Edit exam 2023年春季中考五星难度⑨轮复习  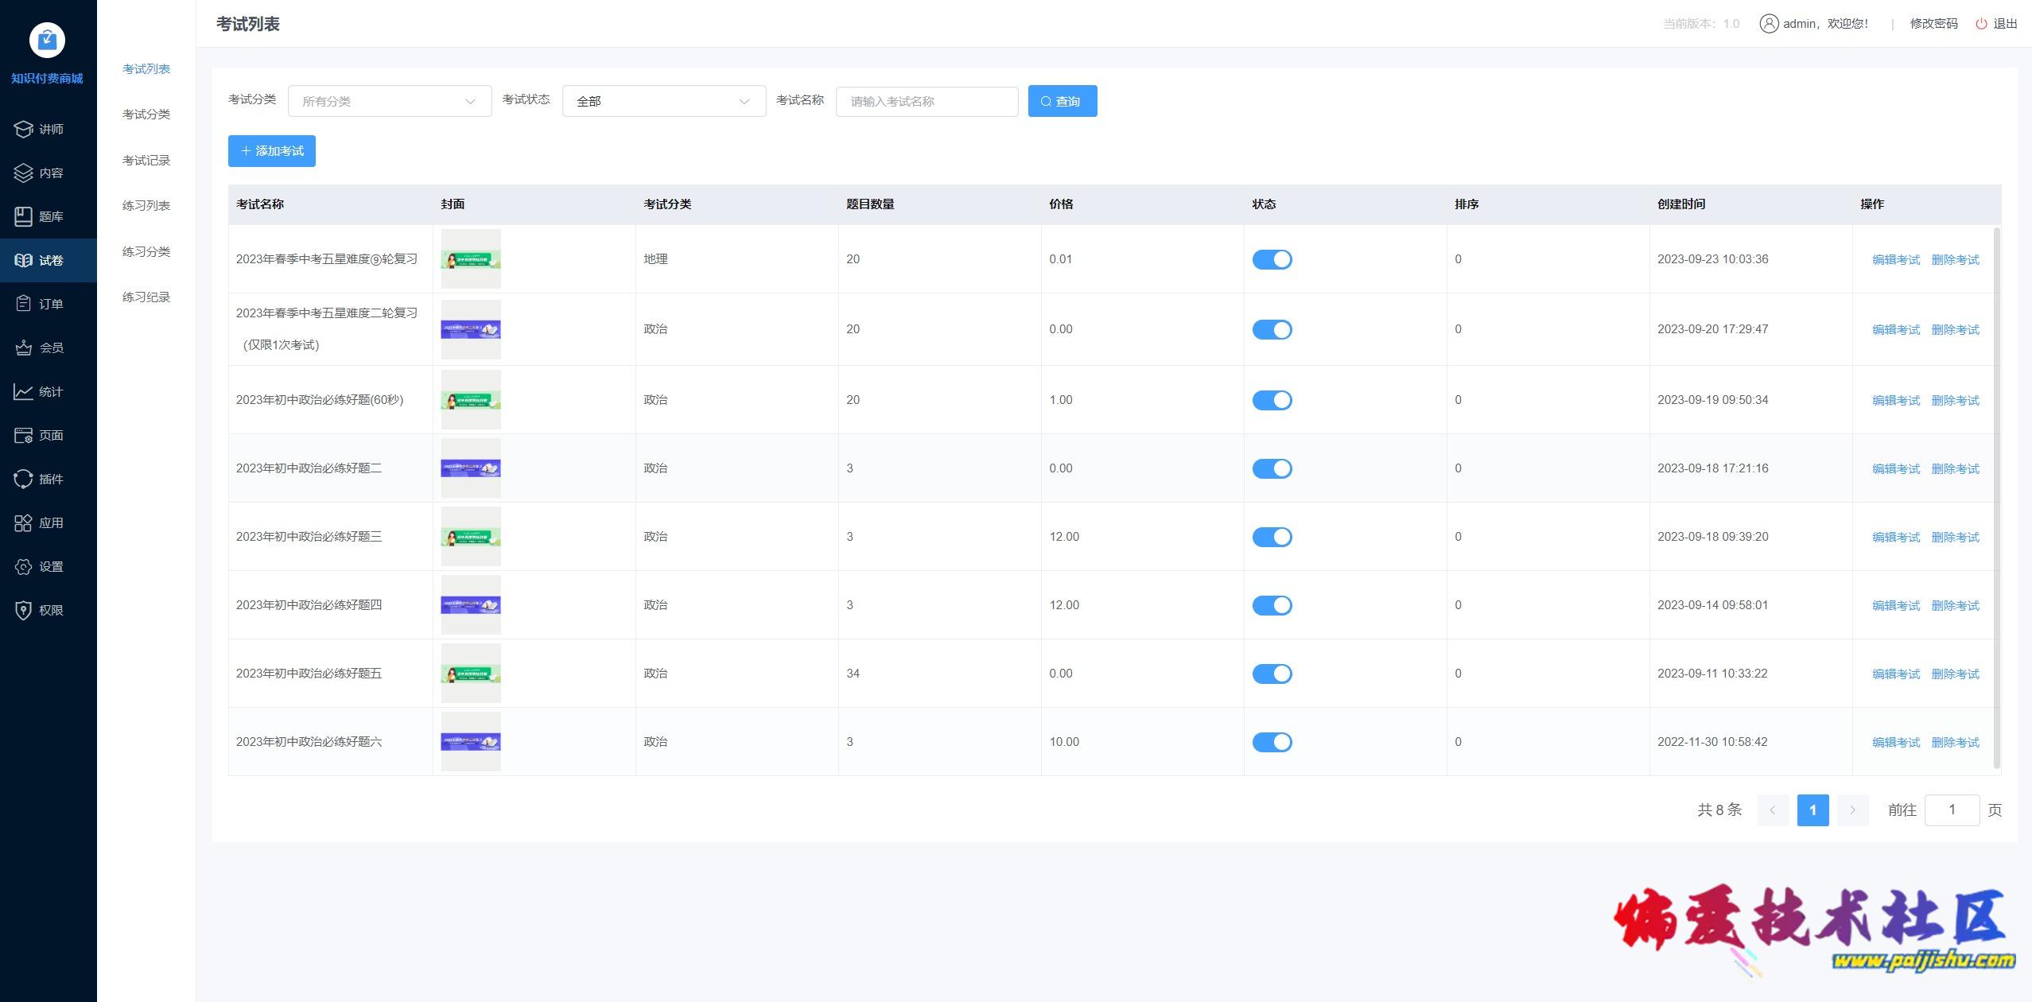coord(1896,260)
